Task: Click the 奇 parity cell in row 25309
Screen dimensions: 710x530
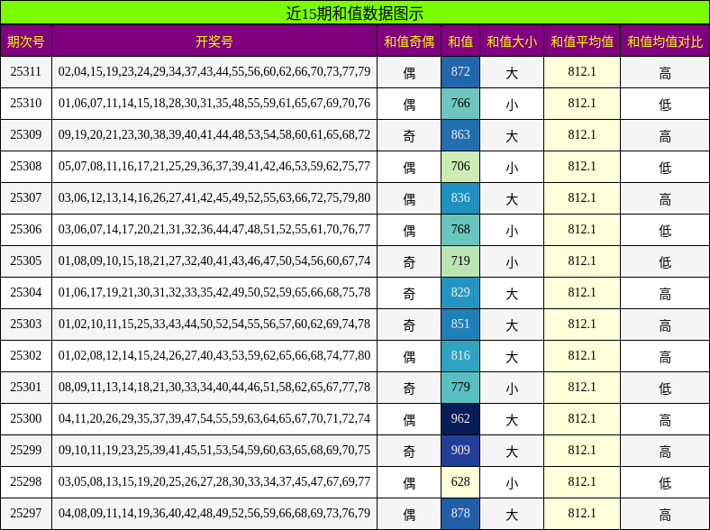Action: click(409, 135)
